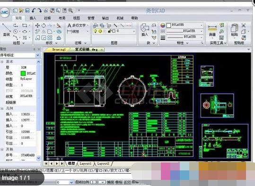Click the 粘贴 paste button
Image resolution: width=255 pixels, height=186 pixels.
pyautogui.click(x=234, y=30)
